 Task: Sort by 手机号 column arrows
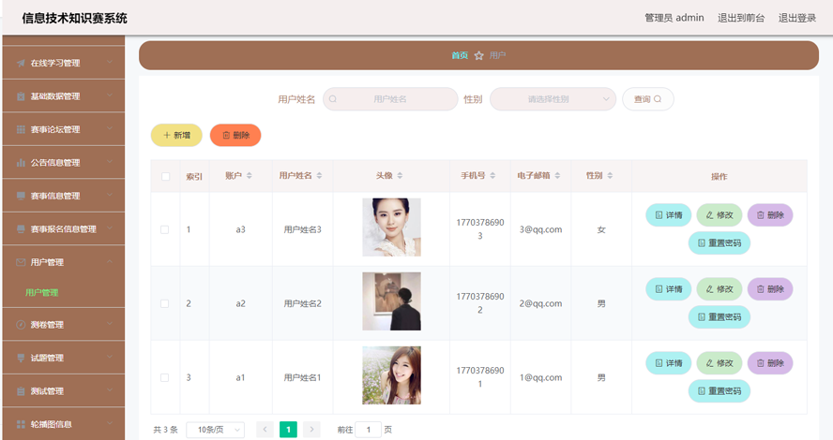pos(492,175)
